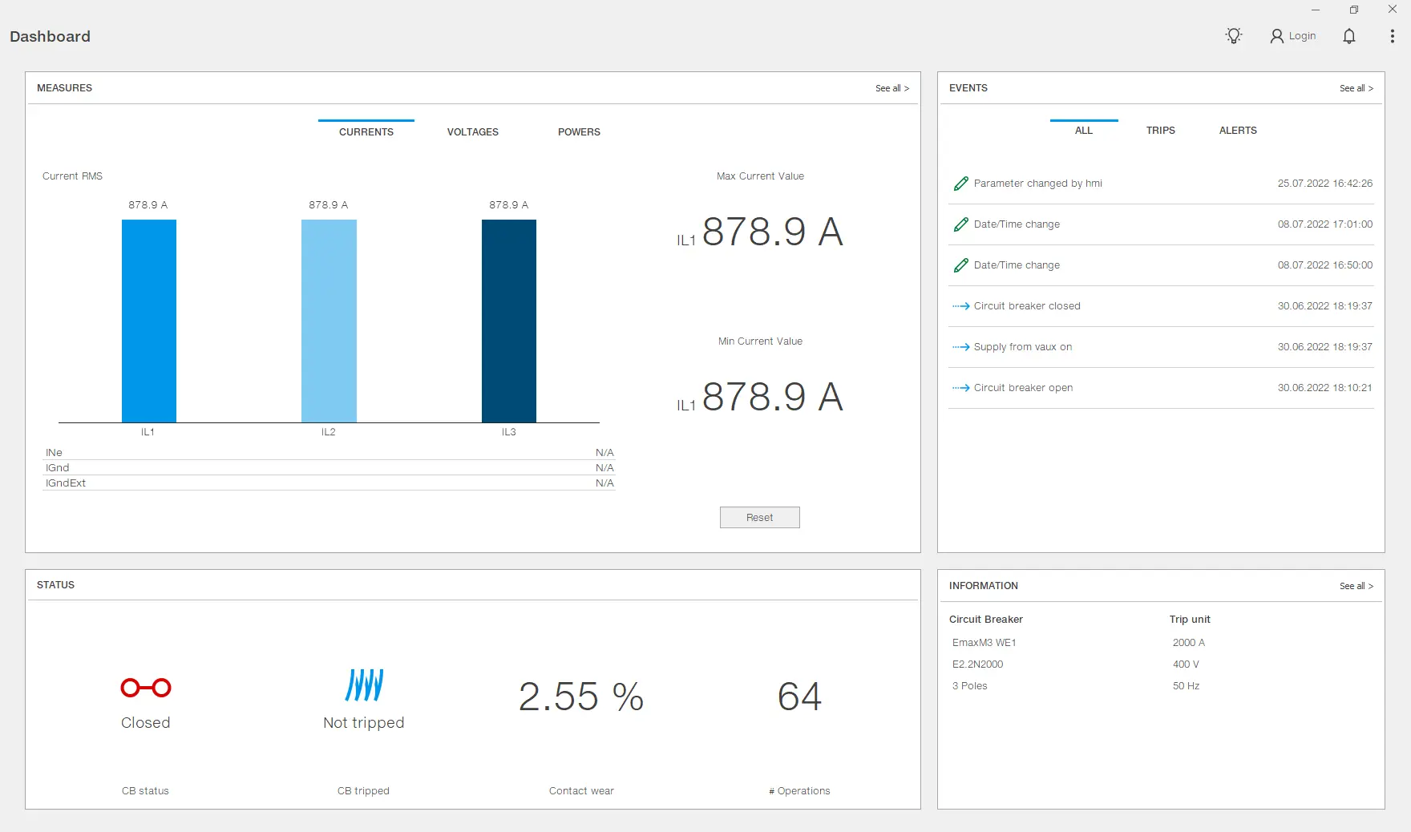Expand Measures with See all

(x=891, y=88)
